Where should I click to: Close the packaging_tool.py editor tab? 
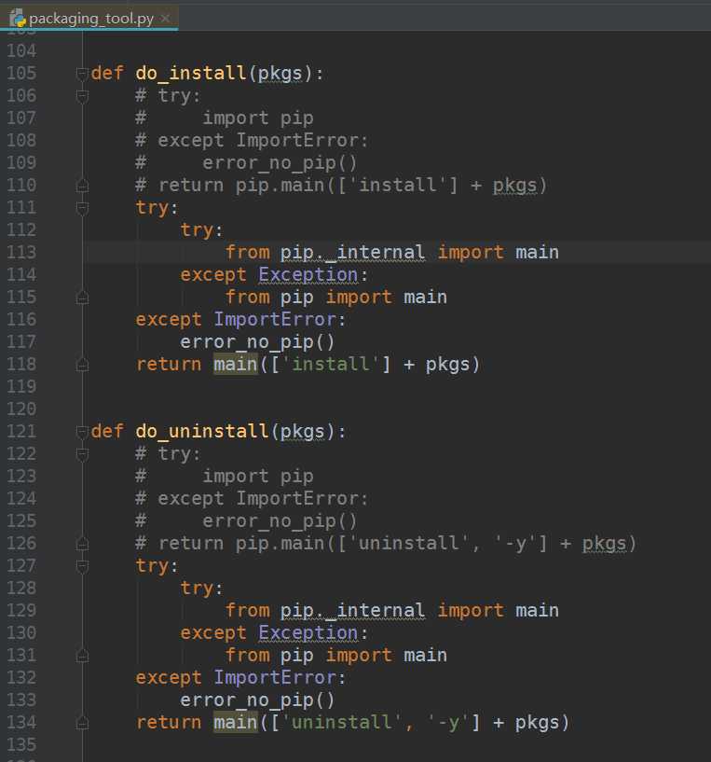165,19
